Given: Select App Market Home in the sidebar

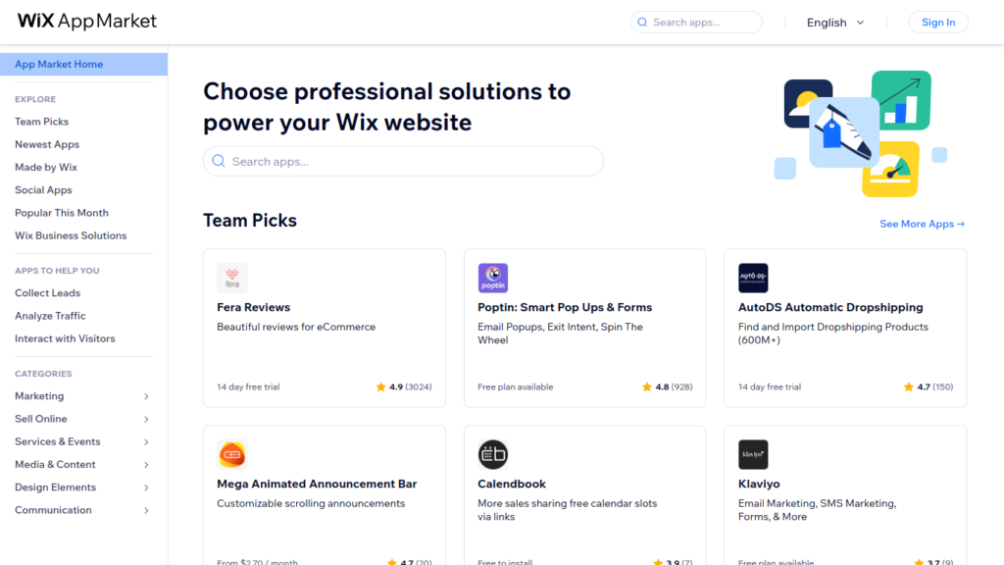Looking at the screenshot, I should pos(84,64).
